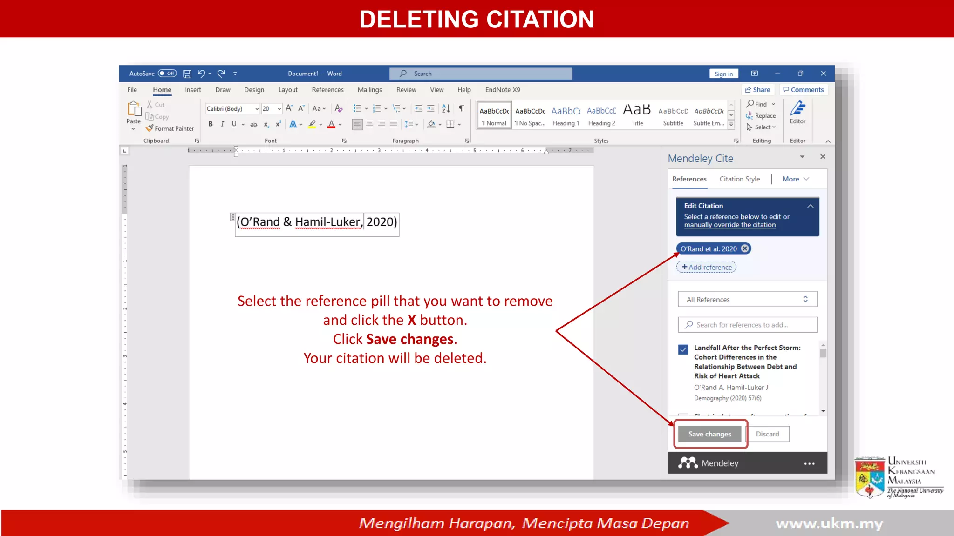Viewport: 954px width, 536px height.
Task: Click Sort A-Z icon
Action: 446,108
